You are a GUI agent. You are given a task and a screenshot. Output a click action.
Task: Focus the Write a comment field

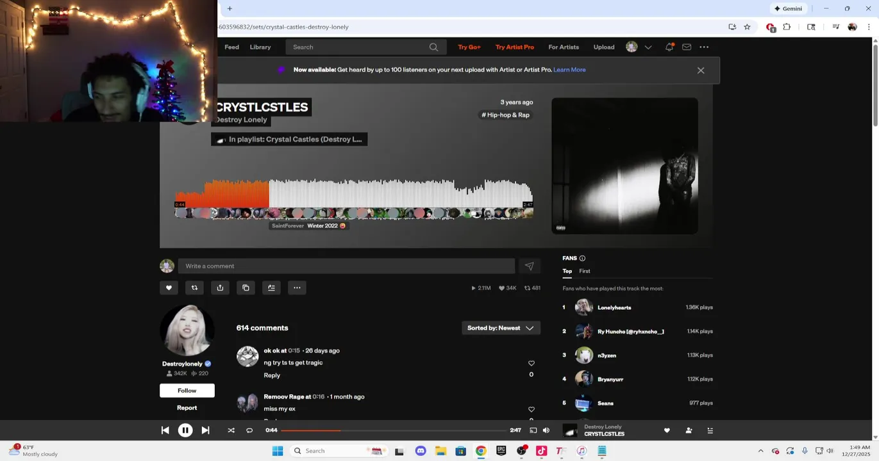pos(347,266)
